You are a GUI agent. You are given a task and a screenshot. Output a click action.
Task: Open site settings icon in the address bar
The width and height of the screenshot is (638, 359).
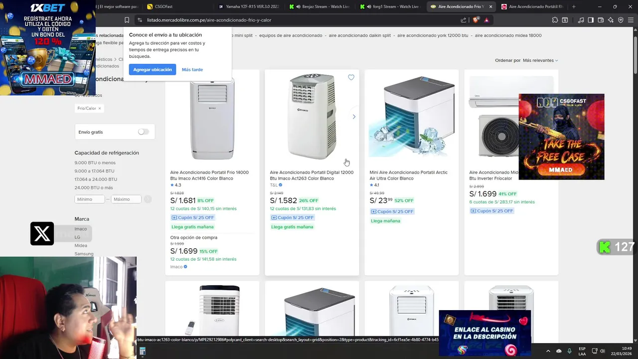pyautogui.click(x=140, y=20)
